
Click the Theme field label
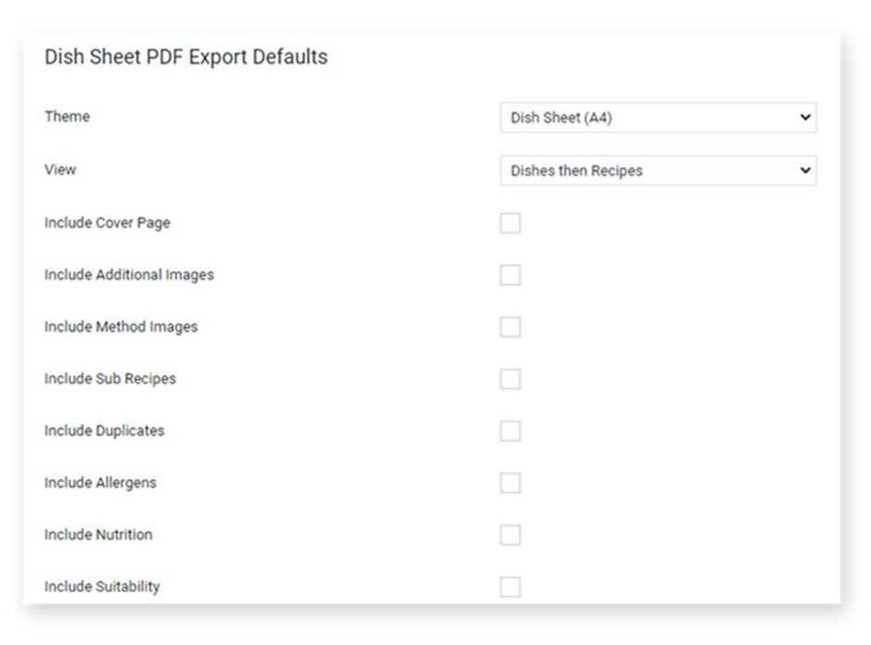67,117
